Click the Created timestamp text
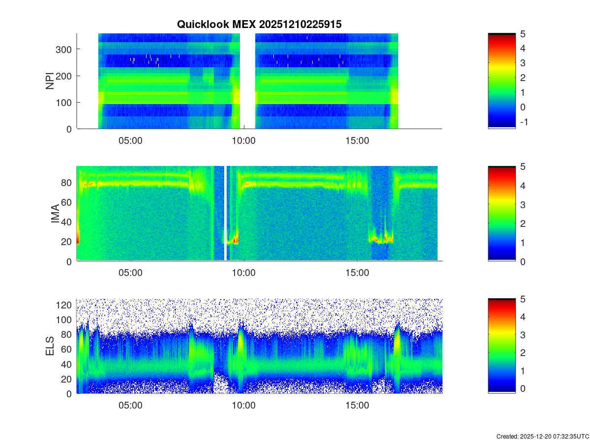This screenshot has height=442, width=590. click(542, 436)
